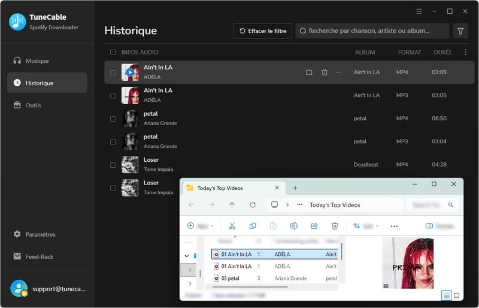Image resolution: width=479 pixels, height=308 pixels.
Task: Delete selected file with Explorer trash icon
Action: [335, 226]
